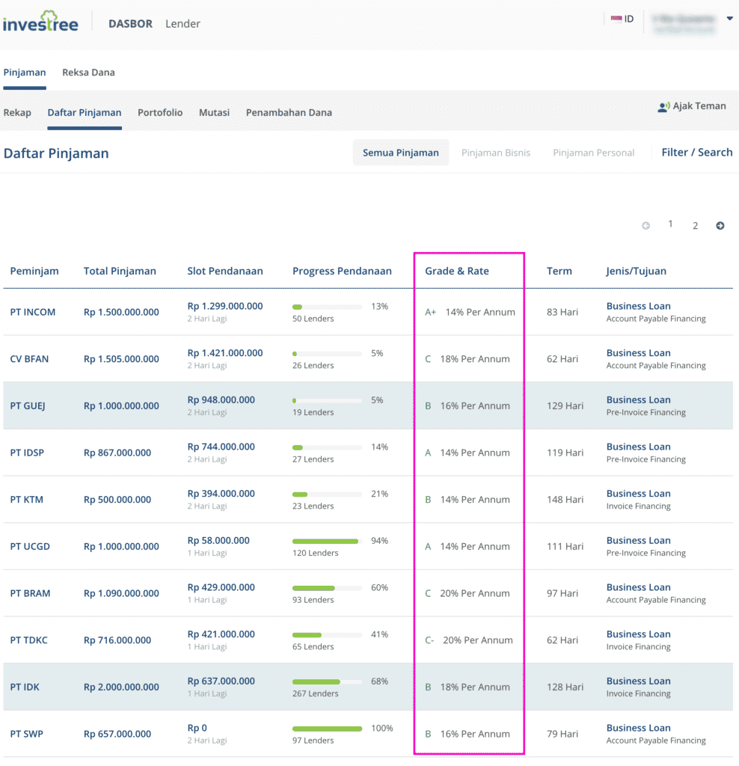
Task: Click the Ajak Teman invite friends icon
Action: coord(663,106)
